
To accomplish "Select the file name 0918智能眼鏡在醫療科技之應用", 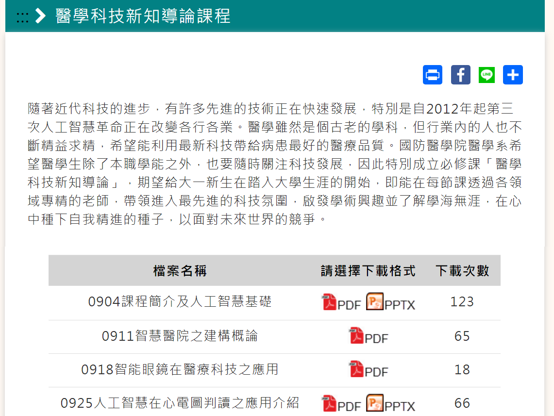I will point(180,369).
